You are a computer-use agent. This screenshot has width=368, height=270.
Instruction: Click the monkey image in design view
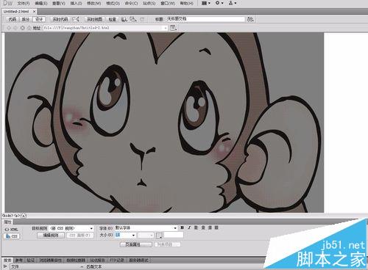click(x=164, y=123)
